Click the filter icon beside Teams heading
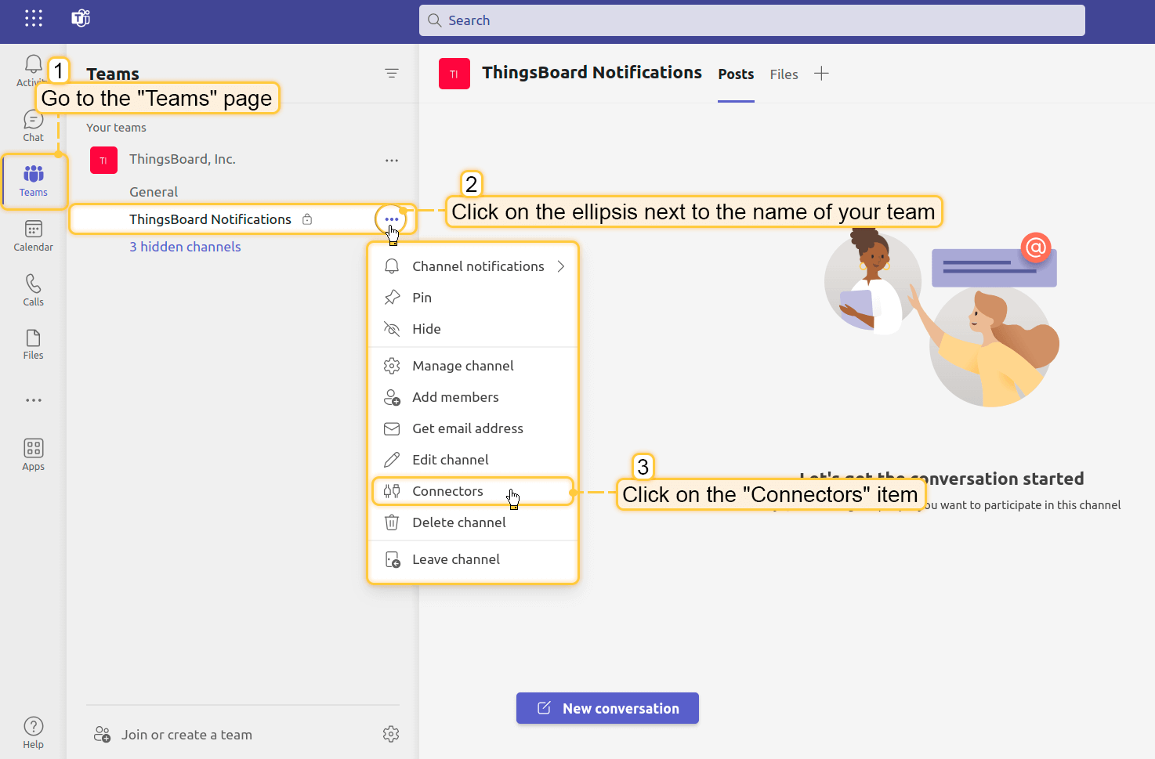Image resolution: width=1155 pixels, height=759 pixels. click(x=392, y=73)
